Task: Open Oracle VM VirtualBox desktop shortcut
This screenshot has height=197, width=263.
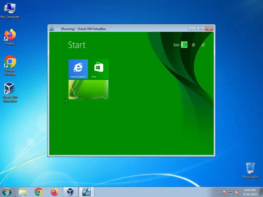Action: pos(10,92)
